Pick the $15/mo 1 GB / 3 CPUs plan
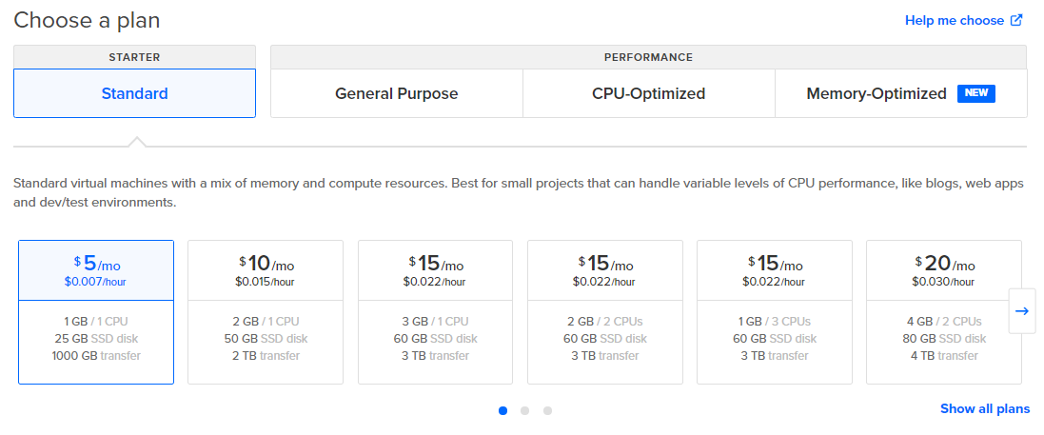The width and height of the screenshot is (1044, 435). (775, 311)
